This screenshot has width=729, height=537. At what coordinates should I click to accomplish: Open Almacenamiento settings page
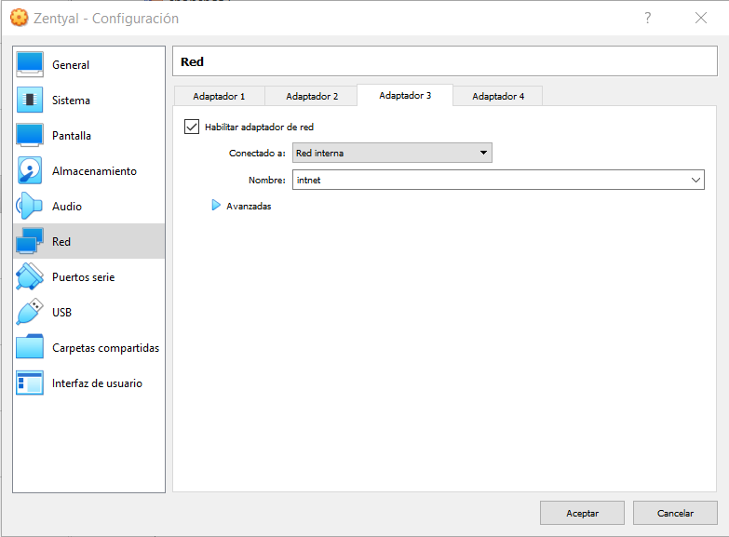[94, 171]
